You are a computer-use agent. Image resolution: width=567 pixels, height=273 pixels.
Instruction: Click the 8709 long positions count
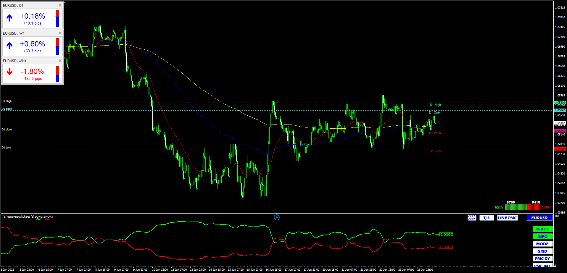(510, 202)
